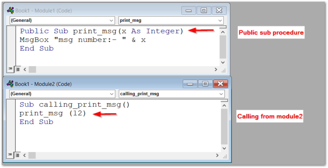The height and width of the screenshot is (168, 328).
Task: Click 'Public Sub print_msg' code line
Action: click(102, 31)
